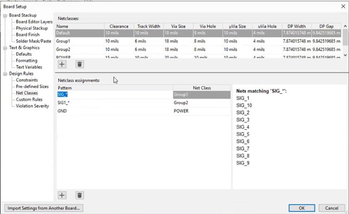Select Physical Stackup in sidebar
349x214 pixels.
[x=31, y=28]
